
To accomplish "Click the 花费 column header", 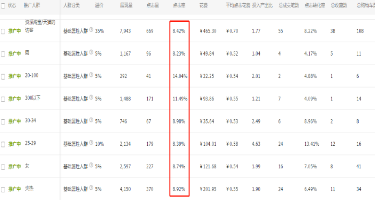I will coord(203,5).
